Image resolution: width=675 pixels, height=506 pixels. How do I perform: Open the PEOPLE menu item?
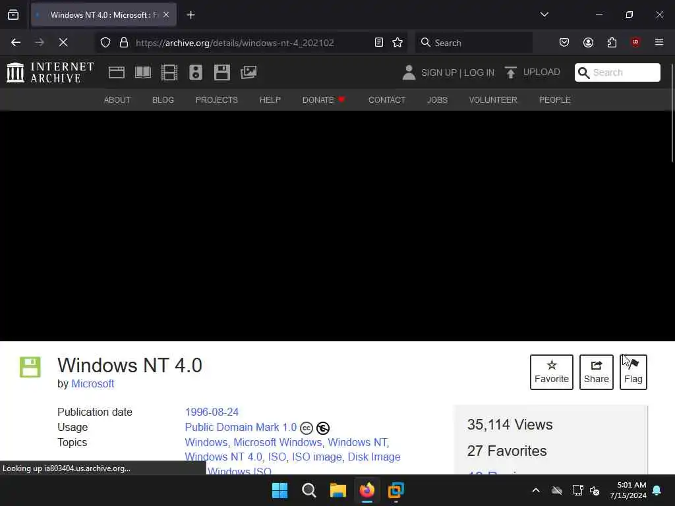[x=554, y=100]
